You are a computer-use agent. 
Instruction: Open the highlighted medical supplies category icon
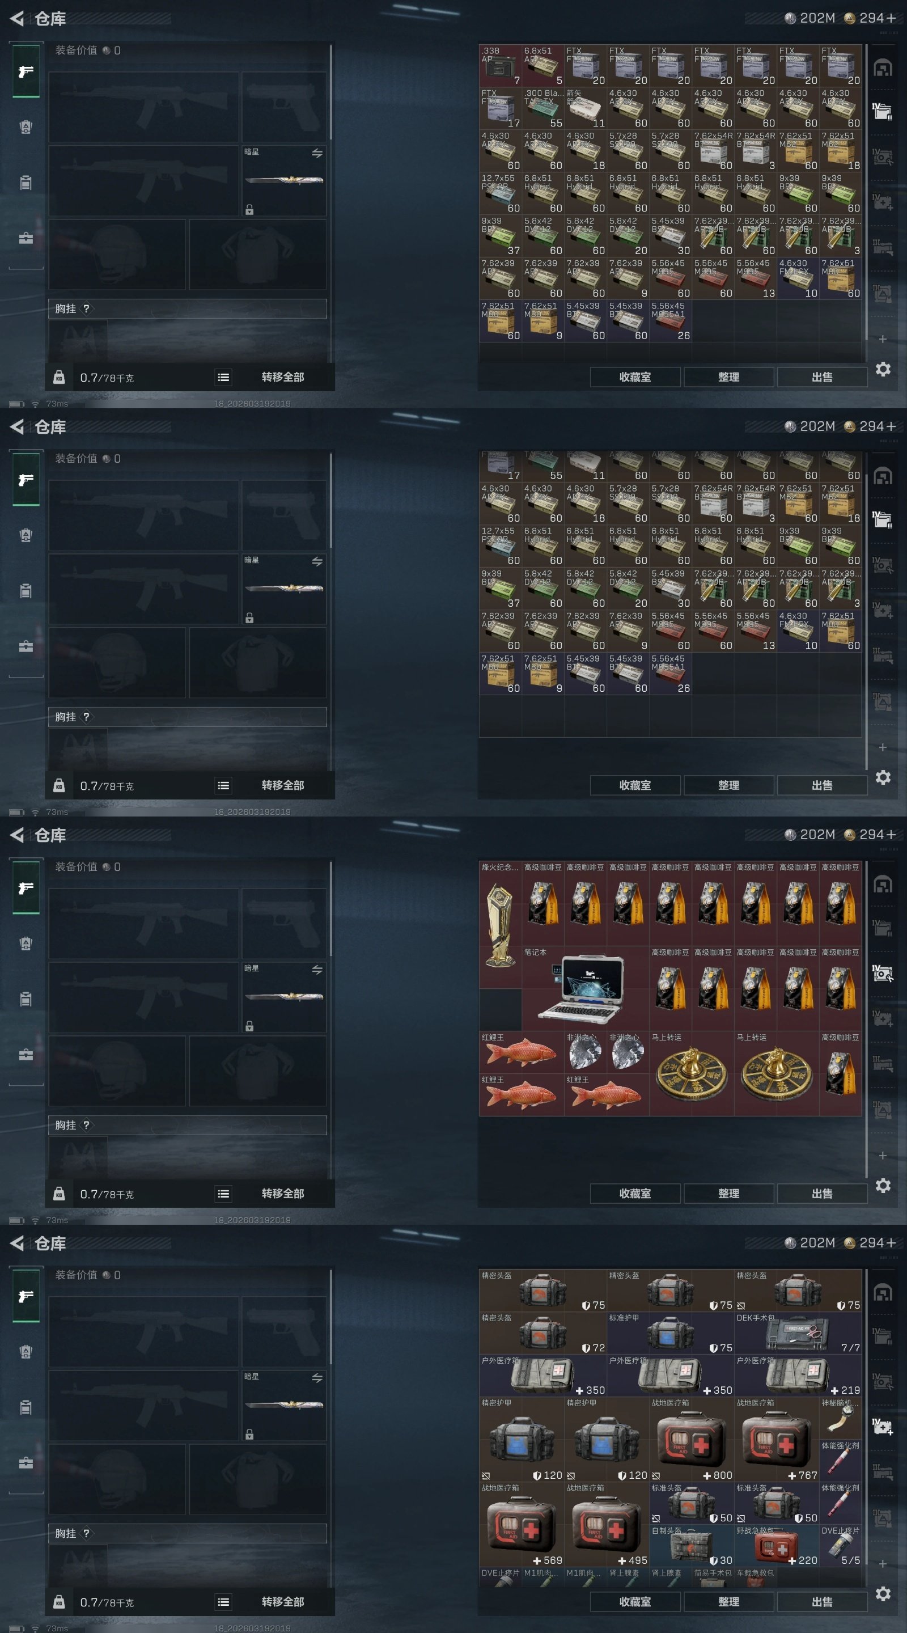[x=882, y=1427]
